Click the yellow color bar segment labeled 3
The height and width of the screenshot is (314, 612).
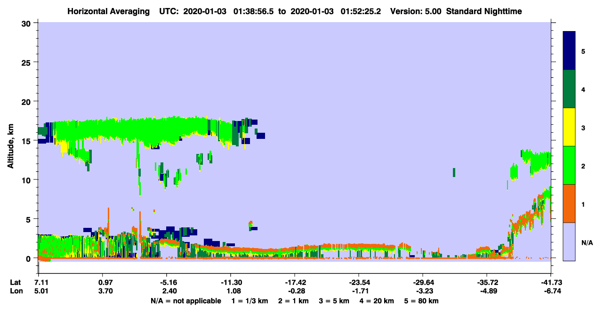point(569,127)
